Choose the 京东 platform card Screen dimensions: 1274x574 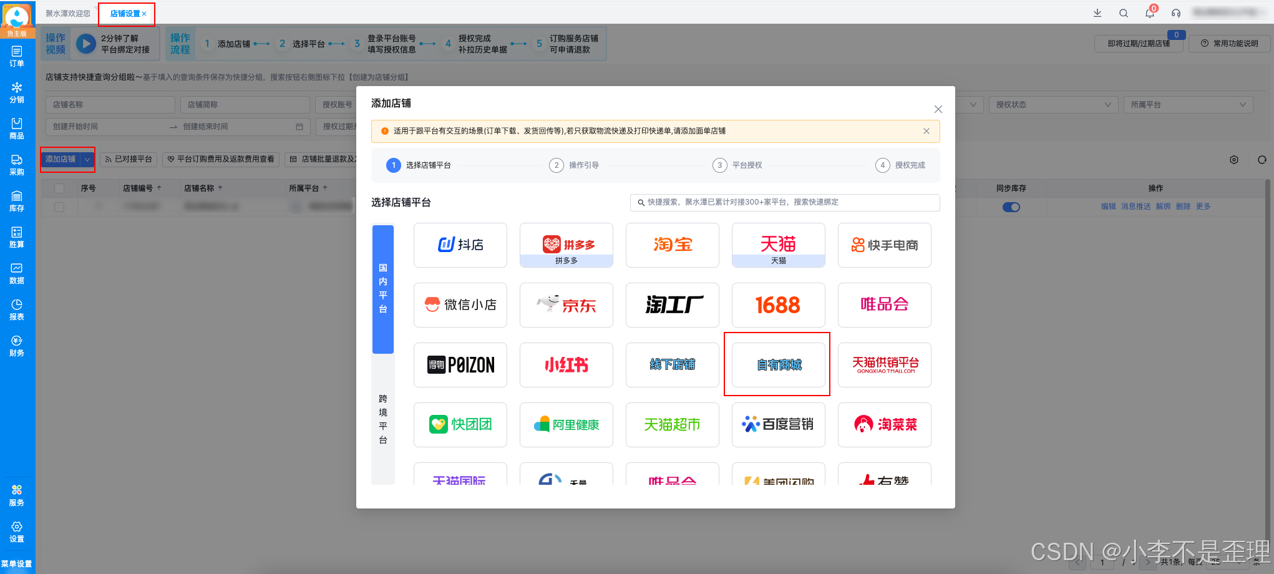(x=566, y=305)
